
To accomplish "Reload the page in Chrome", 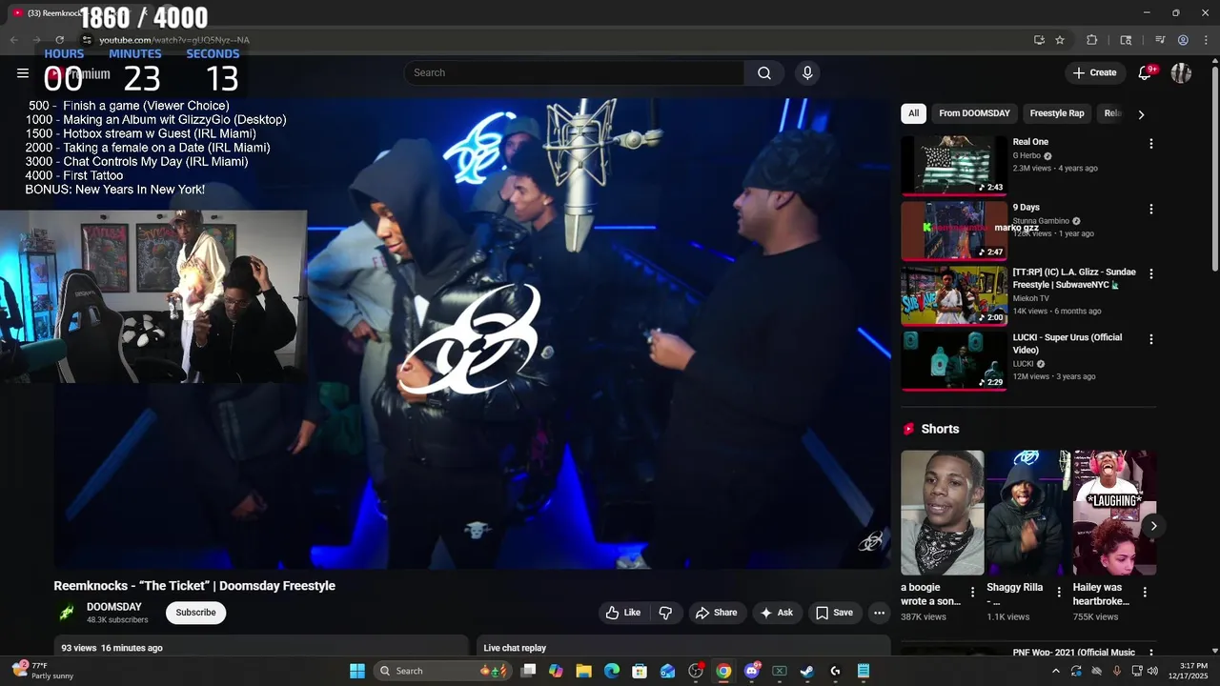I will pos(59,40).
